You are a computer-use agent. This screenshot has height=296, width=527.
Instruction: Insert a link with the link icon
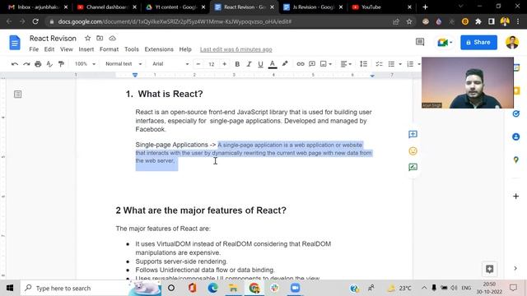[300, 64]
